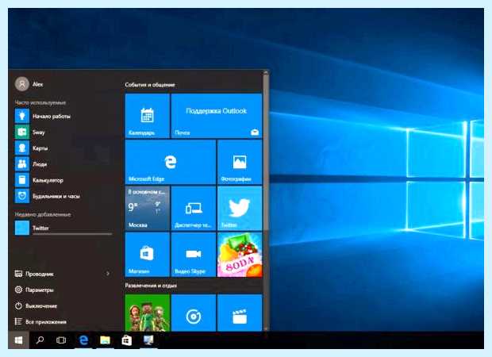
Task: Open the Москва weather tile
Action: 147,208
